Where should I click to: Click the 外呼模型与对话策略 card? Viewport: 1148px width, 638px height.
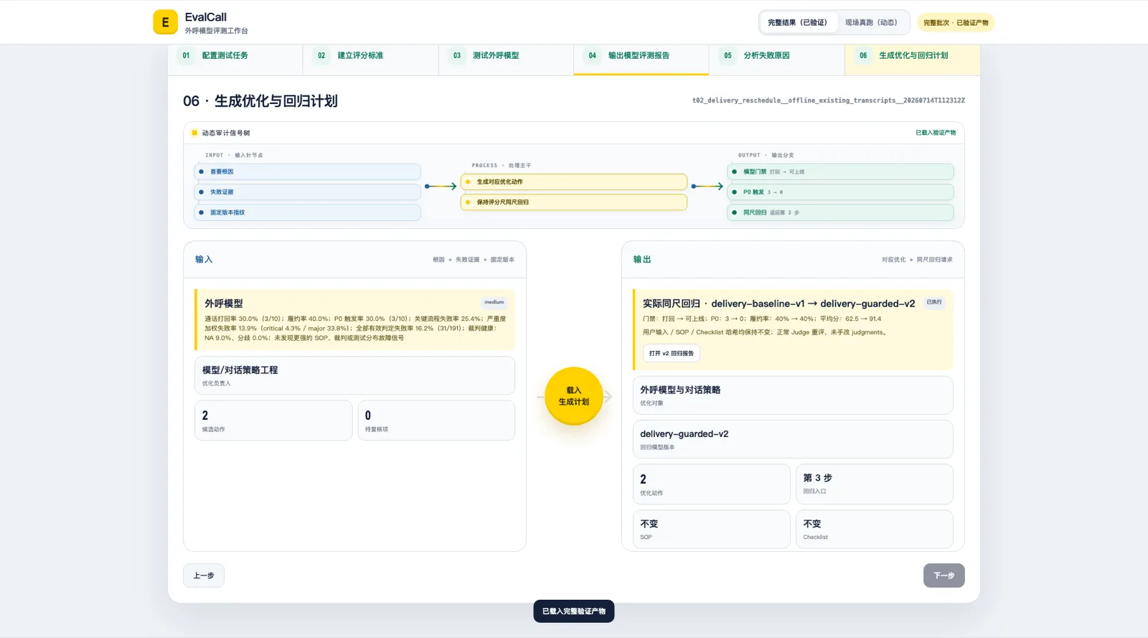pos(793,395)
